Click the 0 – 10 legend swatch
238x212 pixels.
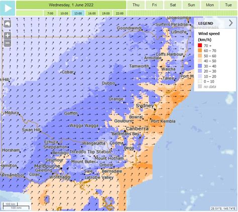point(200,81)
